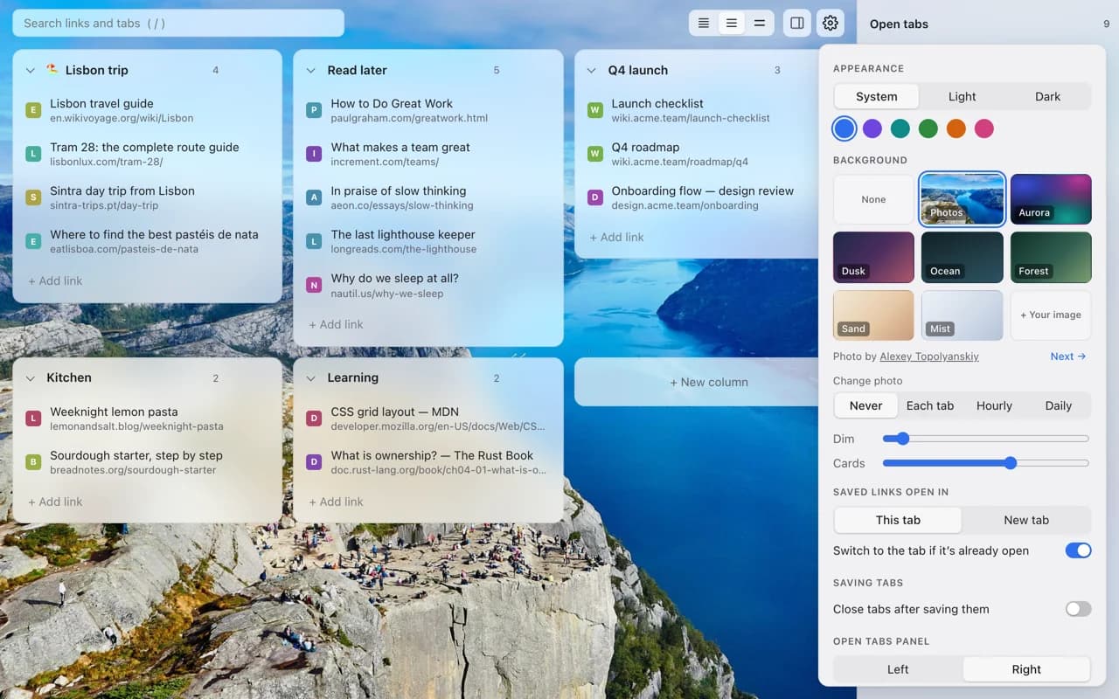Open Alexey Topolyanskiy photographer link

[x=929, y=356]
